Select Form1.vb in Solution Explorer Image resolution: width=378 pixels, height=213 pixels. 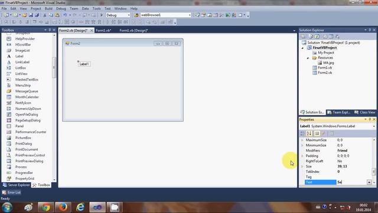325,67
